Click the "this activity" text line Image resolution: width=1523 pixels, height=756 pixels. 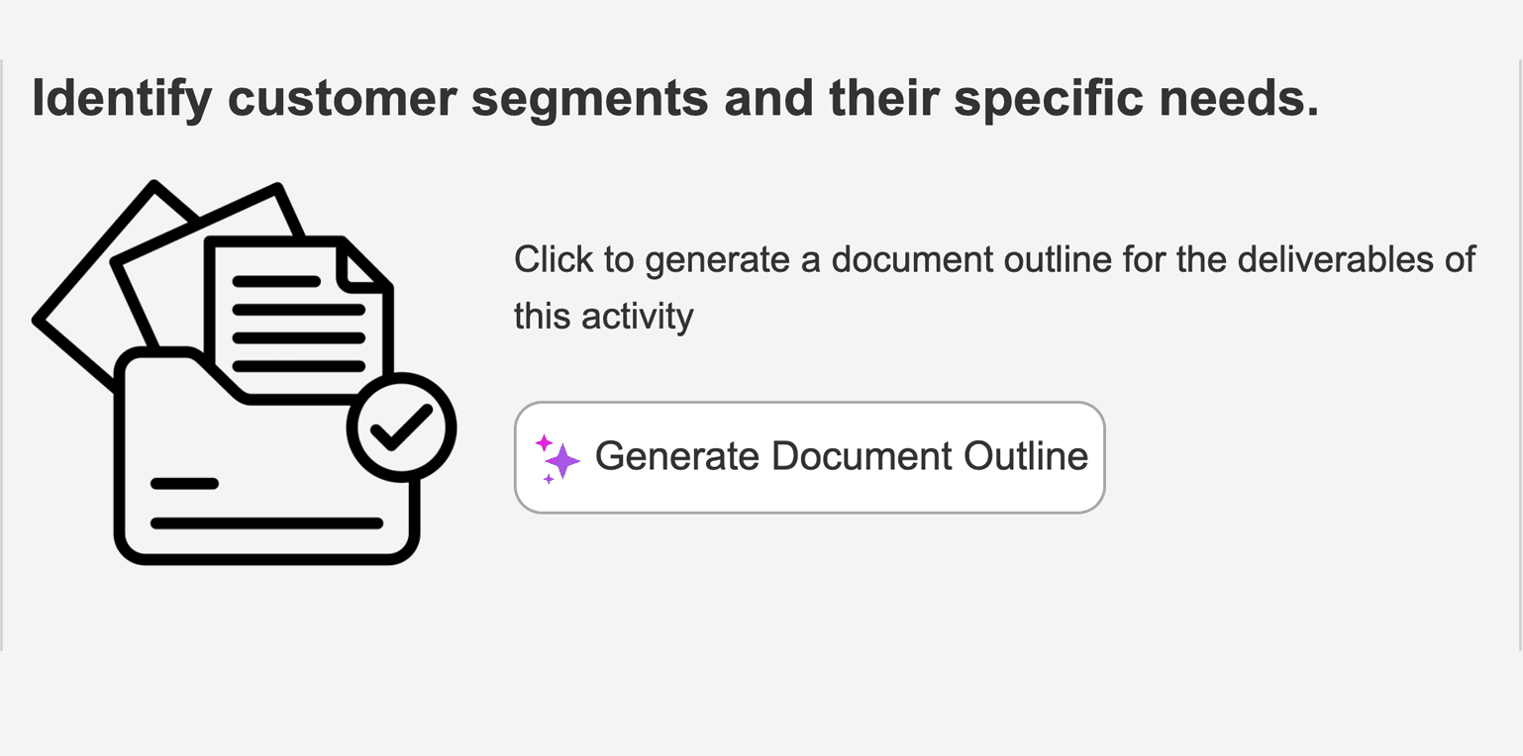[603, 317]
